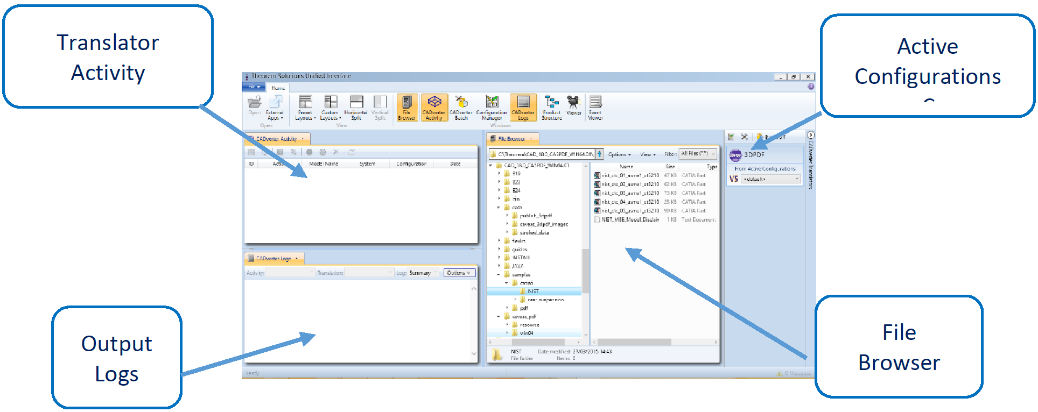Viewport: 1038px width, 412px height.
Task: Select the guides folder
Action: pyautogui.click(x=516, y=250)
